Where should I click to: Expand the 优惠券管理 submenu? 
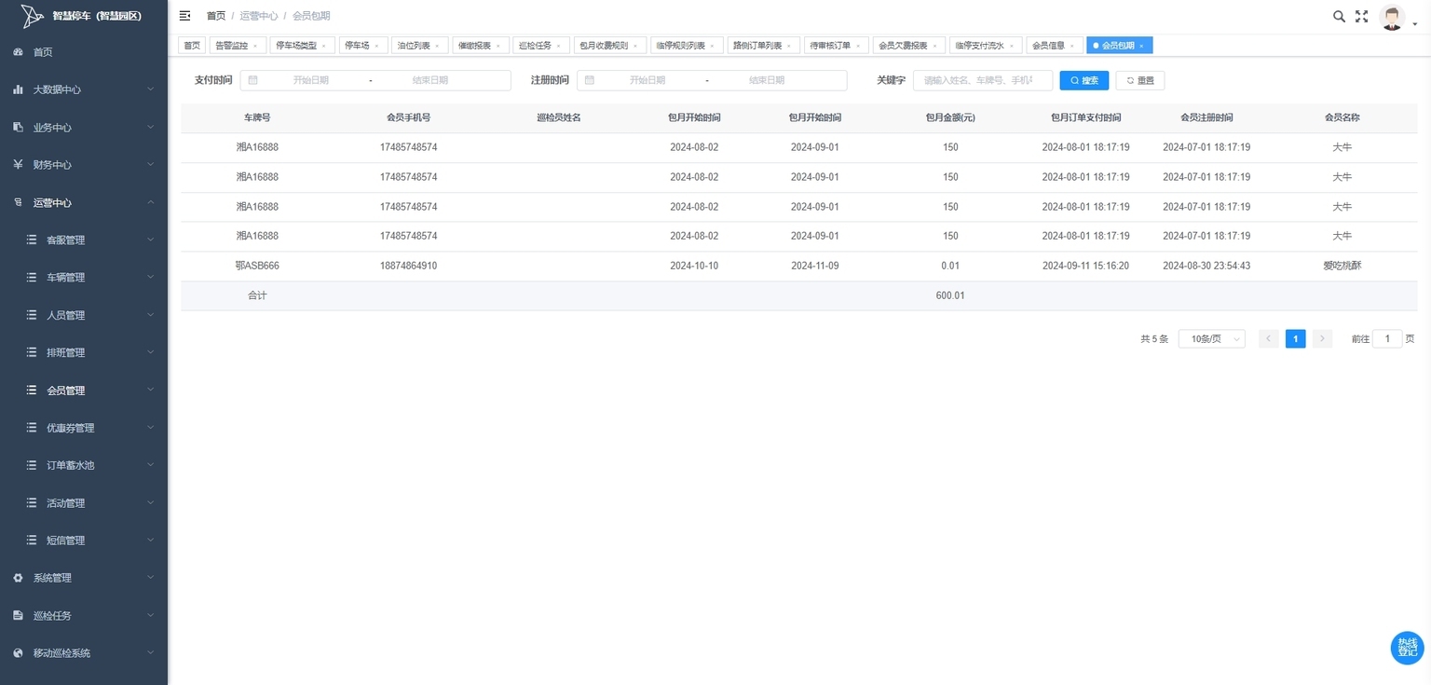(84, 428)
